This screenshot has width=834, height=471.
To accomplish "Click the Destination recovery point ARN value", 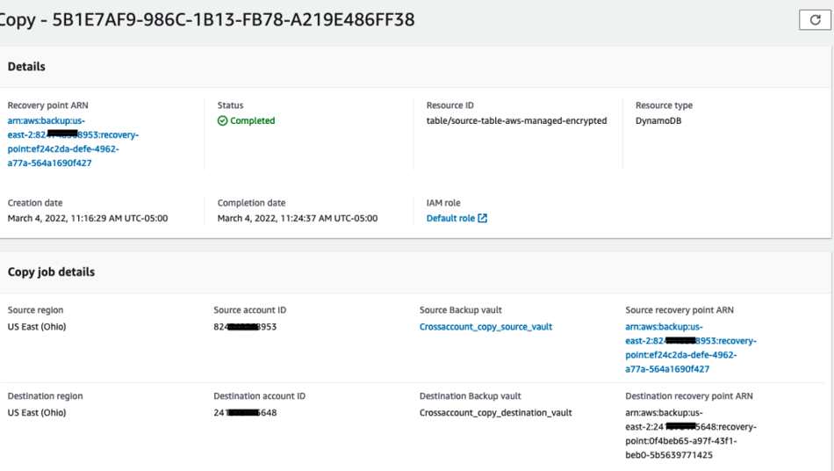I will click(690, 434).
